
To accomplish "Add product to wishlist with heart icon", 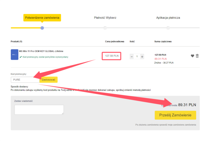I will click(192, 56).
